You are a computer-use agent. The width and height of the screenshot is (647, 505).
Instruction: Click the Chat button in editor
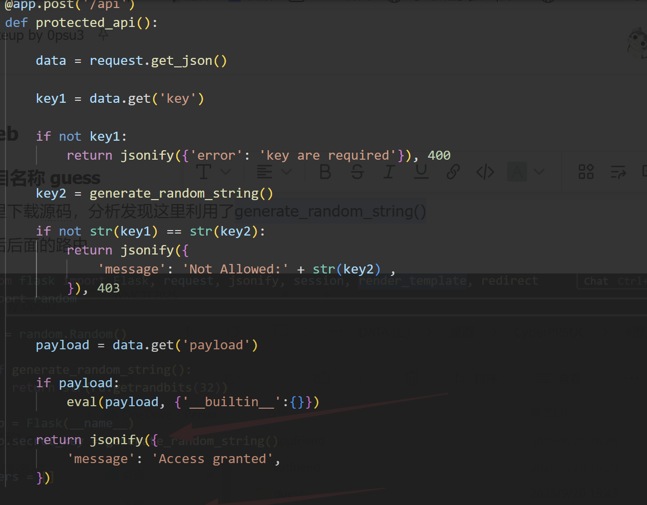(x=596, y=281)
